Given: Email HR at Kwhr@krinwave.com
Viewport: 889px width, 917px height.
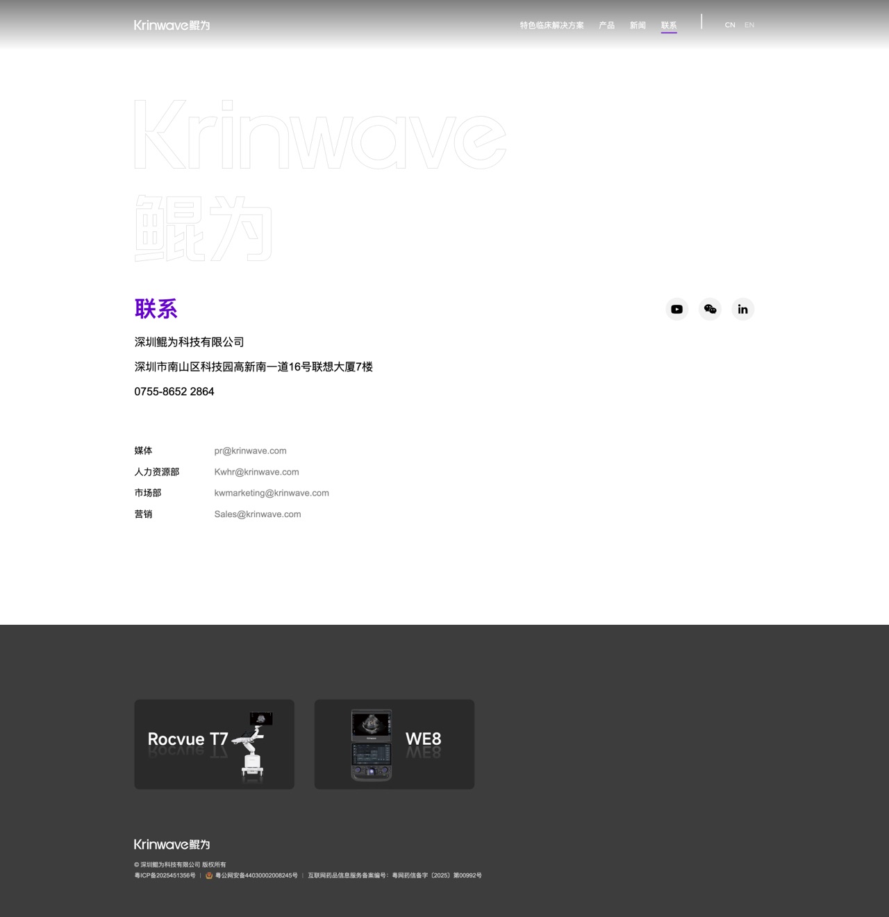Looking at the screenshot, I should click(256, 472).
